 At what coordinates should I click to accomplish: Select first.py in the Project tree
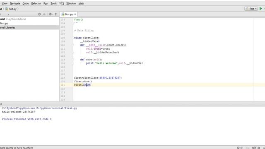click(x=4, y=23)
